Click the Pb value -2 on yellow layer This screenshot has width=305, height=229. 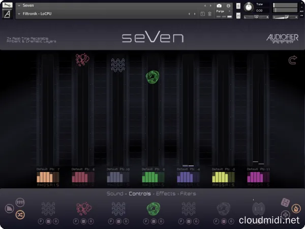[233, 169]
